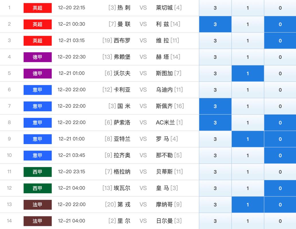Viewport: 296px width, 229px height.
Task: Choose result 3 for 西布罗 vs 维拉
Action: [x=215, y=41]
